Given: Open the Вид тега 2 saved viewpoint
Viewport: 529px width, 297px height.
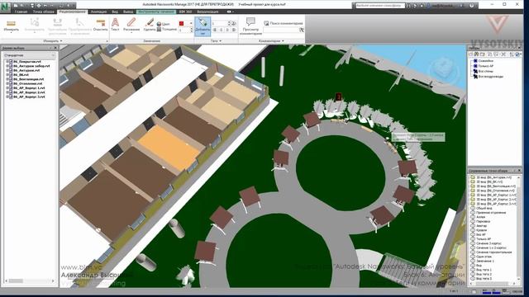Looking at the screenshot, I should (484, 274).
